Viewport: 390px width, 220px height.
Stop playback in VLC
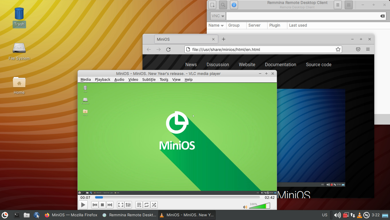pyautogui.click(x=102, y=205)
